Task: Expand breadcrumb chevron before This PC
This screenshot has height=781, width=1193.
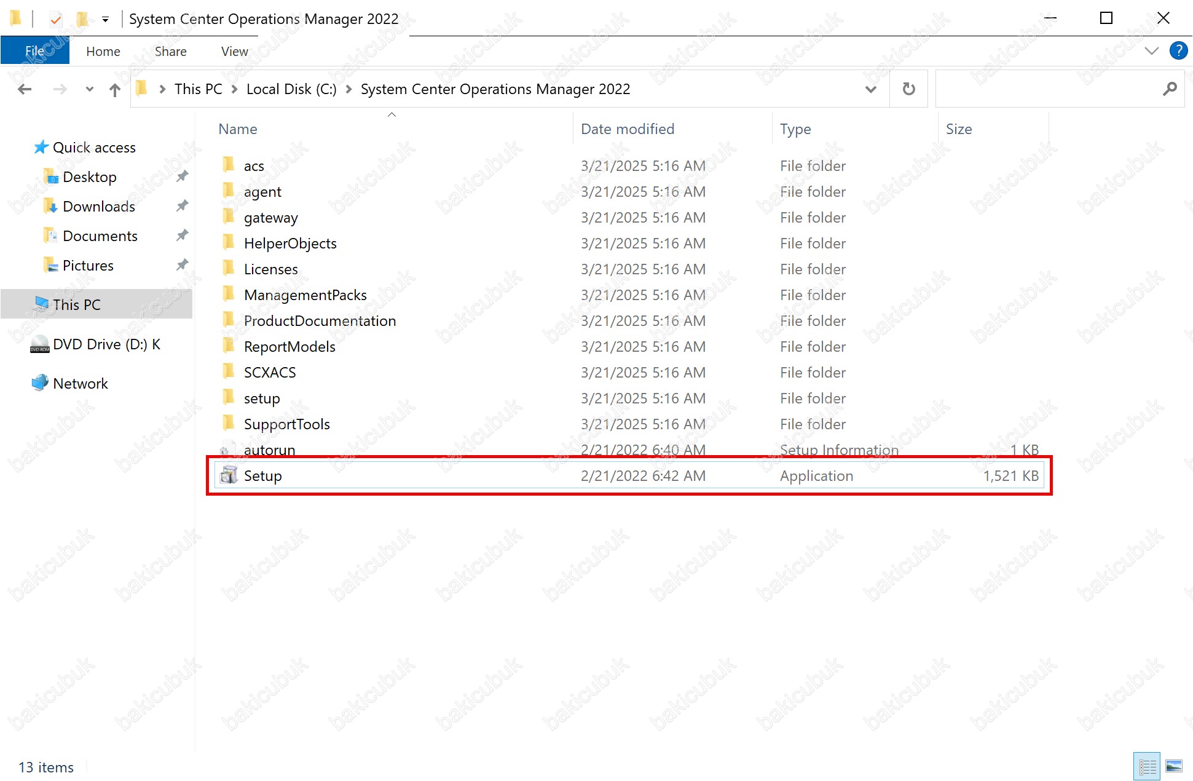Action: [x=162, y=89]
